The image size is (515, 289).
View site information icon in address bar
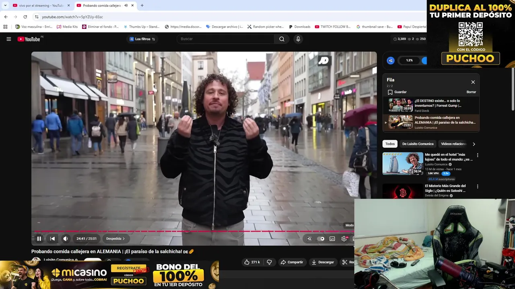pos(37,17)
